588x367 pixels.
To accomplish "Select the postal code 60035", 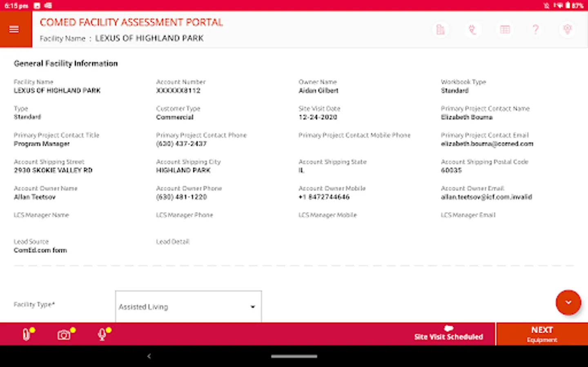I will [451, 170].
